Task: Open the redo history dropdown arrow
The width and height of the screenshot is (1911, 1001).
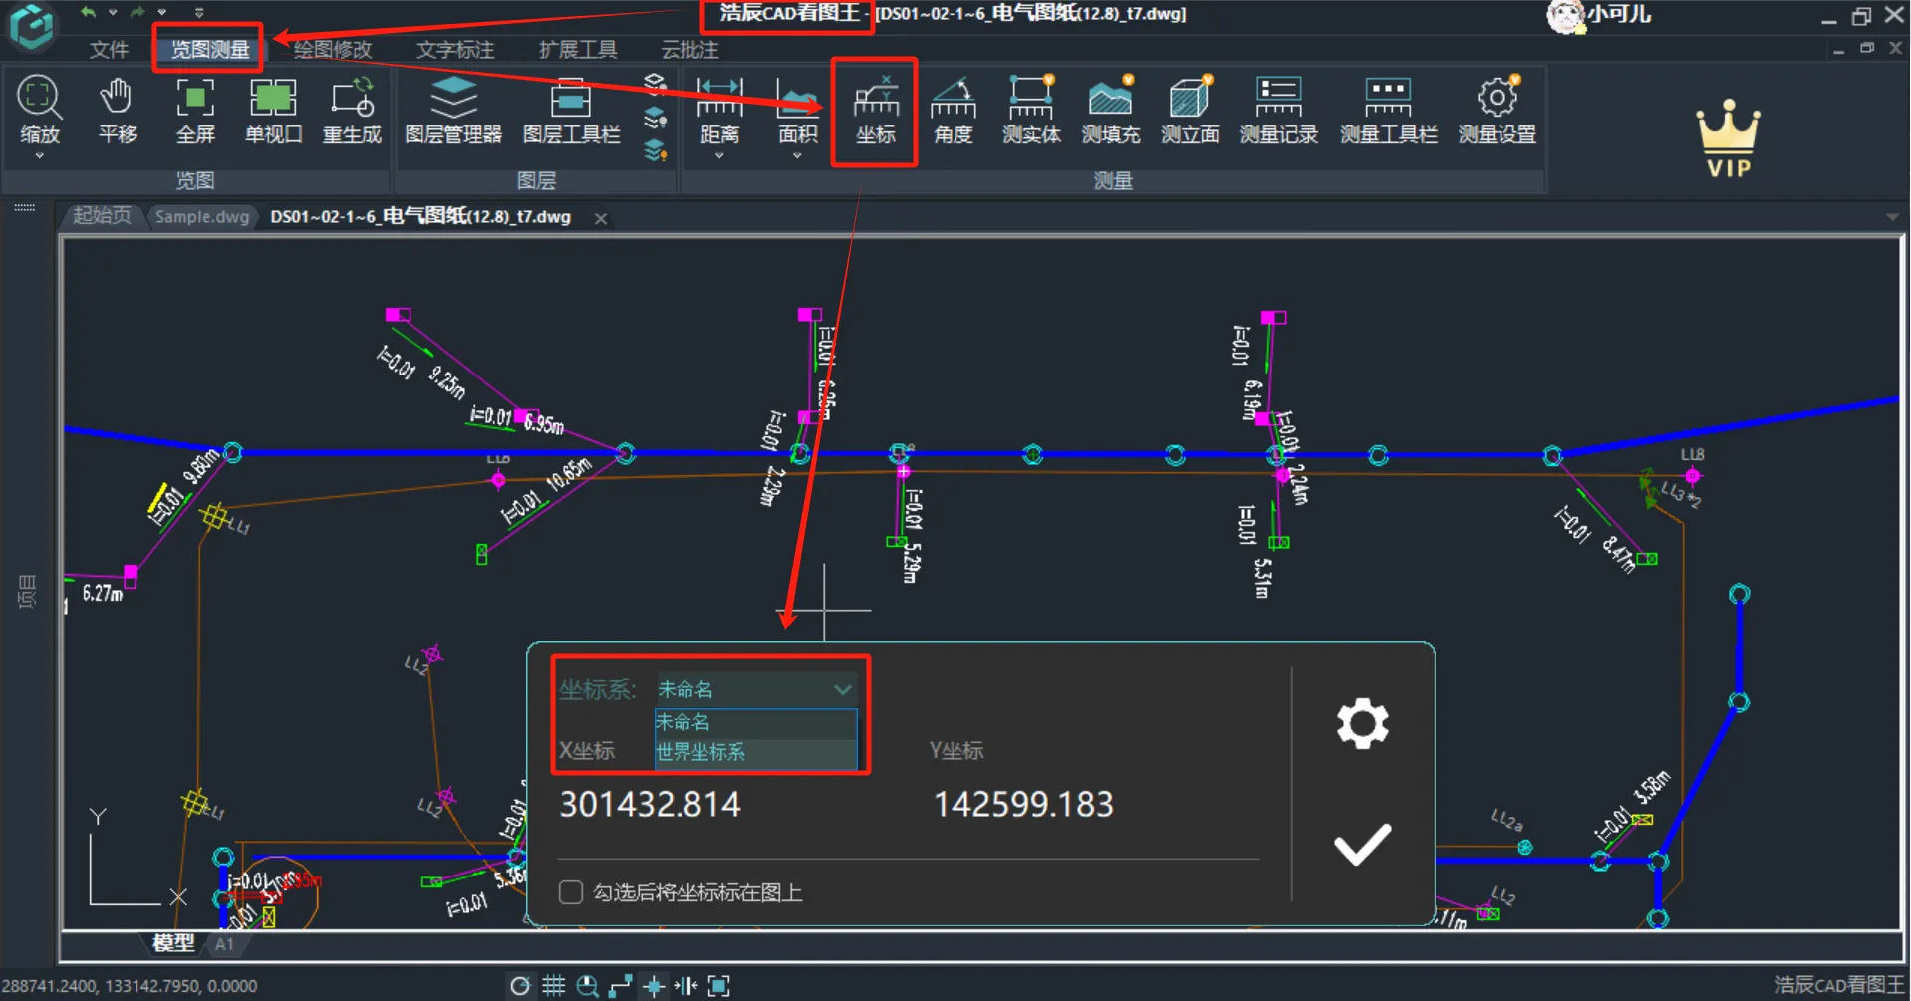Action: [161, 13]
